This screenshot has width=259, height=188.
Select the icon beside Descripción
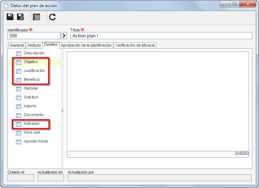click(x=18, y=54)
